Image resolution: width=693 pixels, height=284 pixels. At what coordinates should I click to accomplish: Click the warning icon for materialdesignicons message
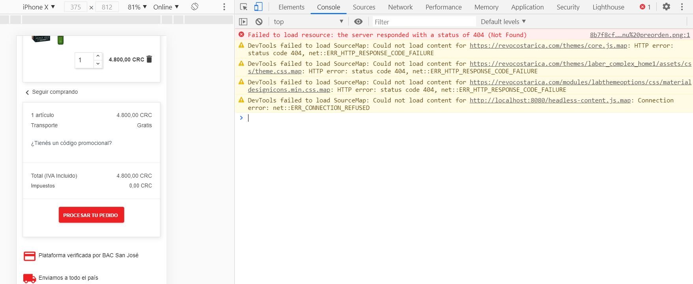pos(241,82)
